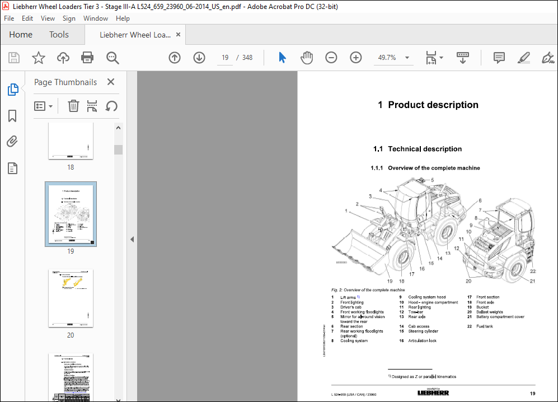Click the '348' total page count
558x402 pixels.
coord(247,58)
